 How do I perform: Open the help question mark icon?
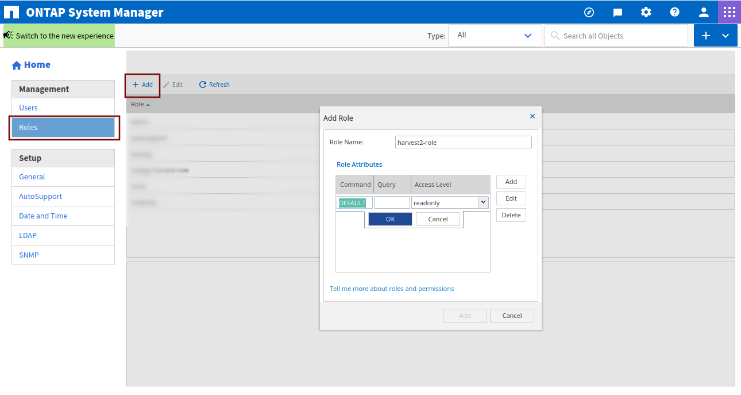click(x=675, y=12)
